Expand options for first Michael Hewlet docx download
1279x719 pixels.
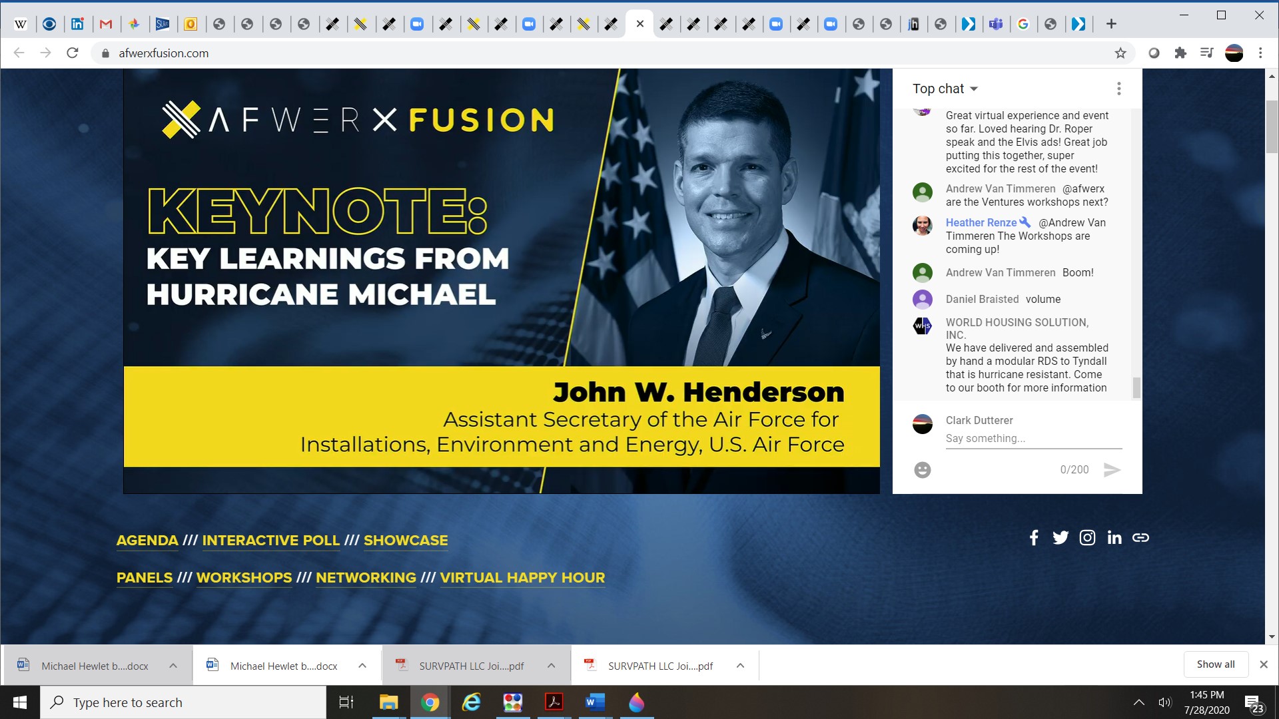(x=173, y=666)
